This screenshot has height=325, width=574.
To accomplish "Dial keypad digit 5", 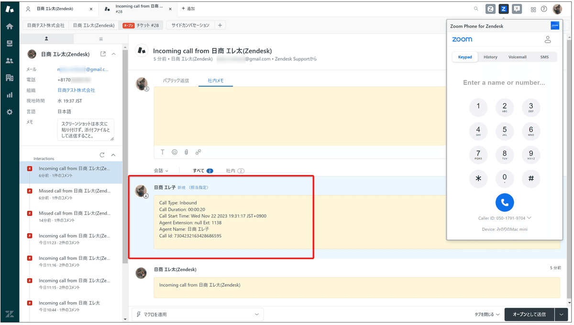I will point(505,130).
